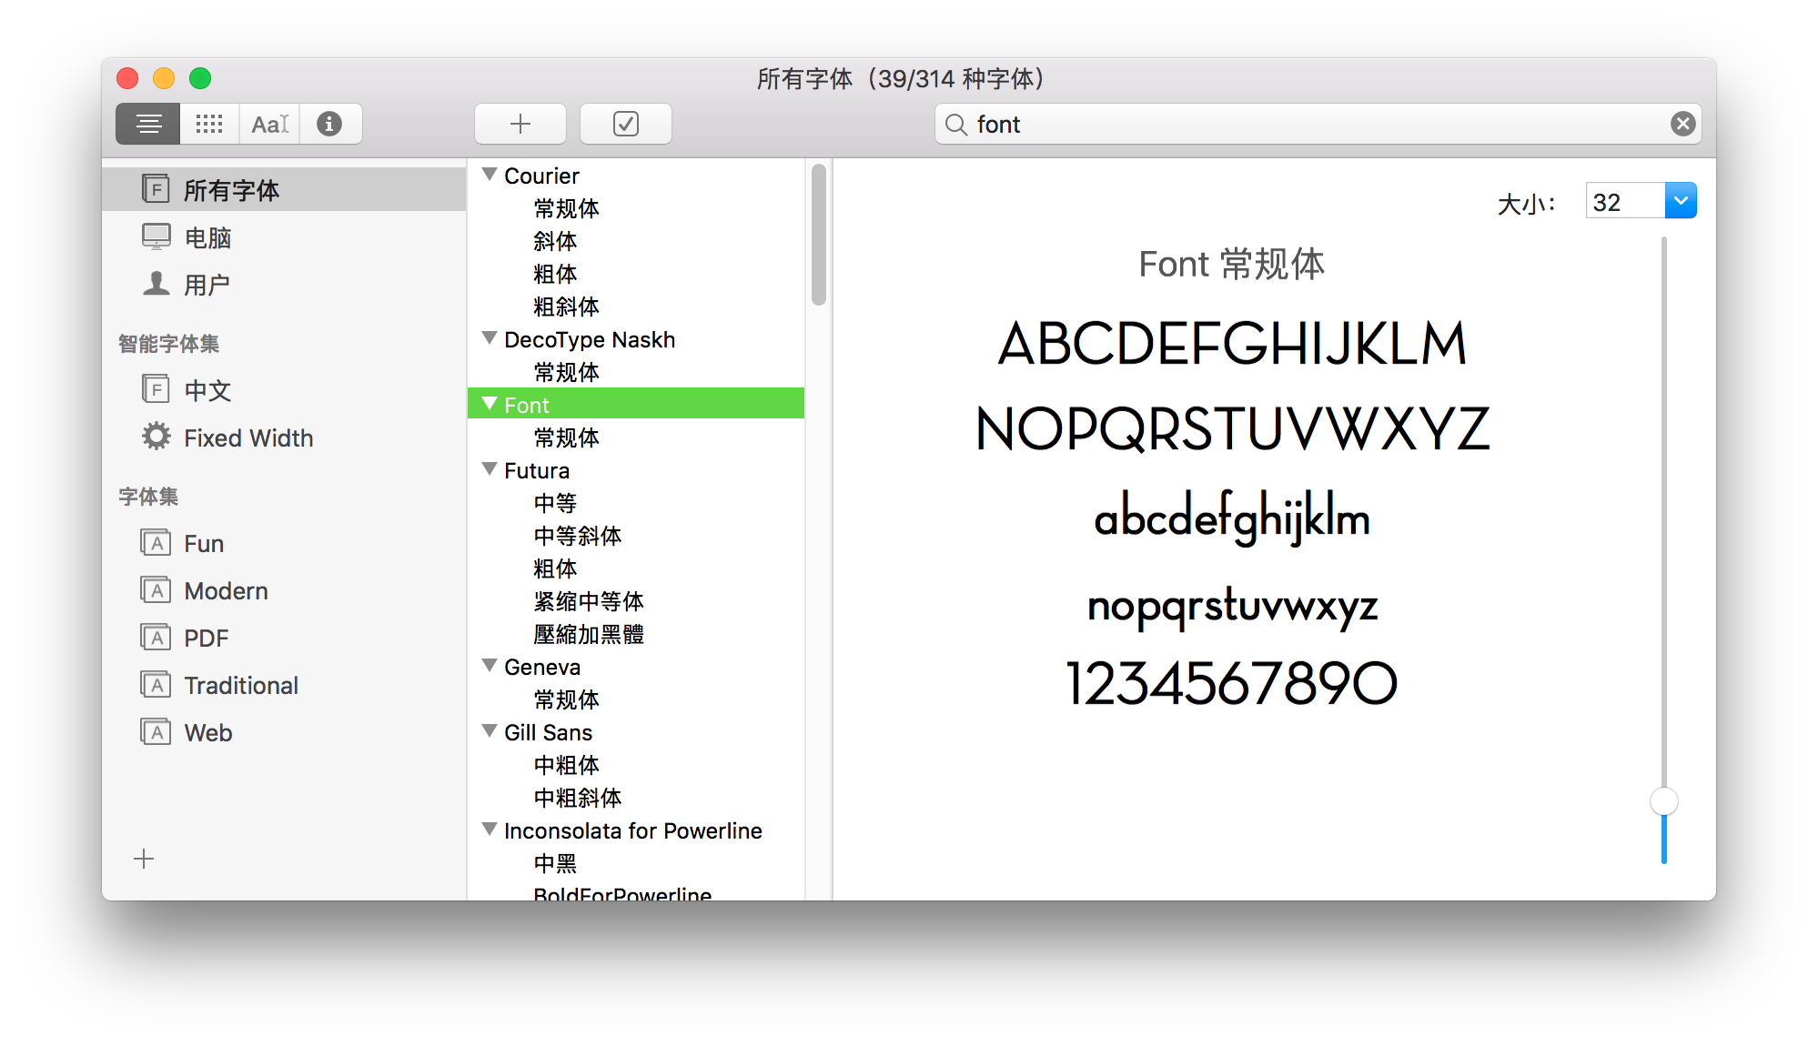
Task: Select the Traditional font collection
Action: tap(240, 685)
